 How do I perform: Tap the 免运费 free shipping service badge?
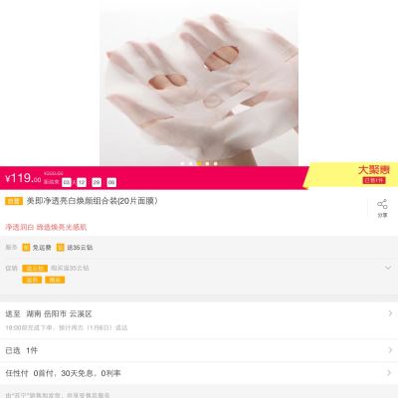coord(37,248)
